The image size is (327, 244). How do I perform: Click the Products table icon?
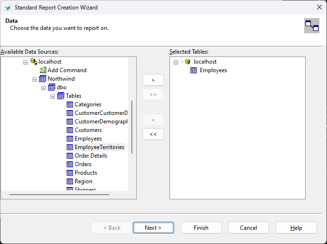[x=70, y=173]
